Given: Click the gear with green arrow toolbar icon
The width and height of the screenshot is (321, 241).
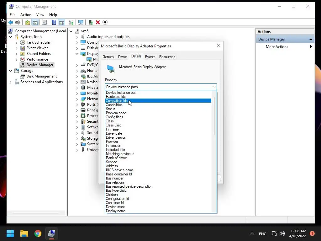Looking at the screenshot, I should (71, 22).
